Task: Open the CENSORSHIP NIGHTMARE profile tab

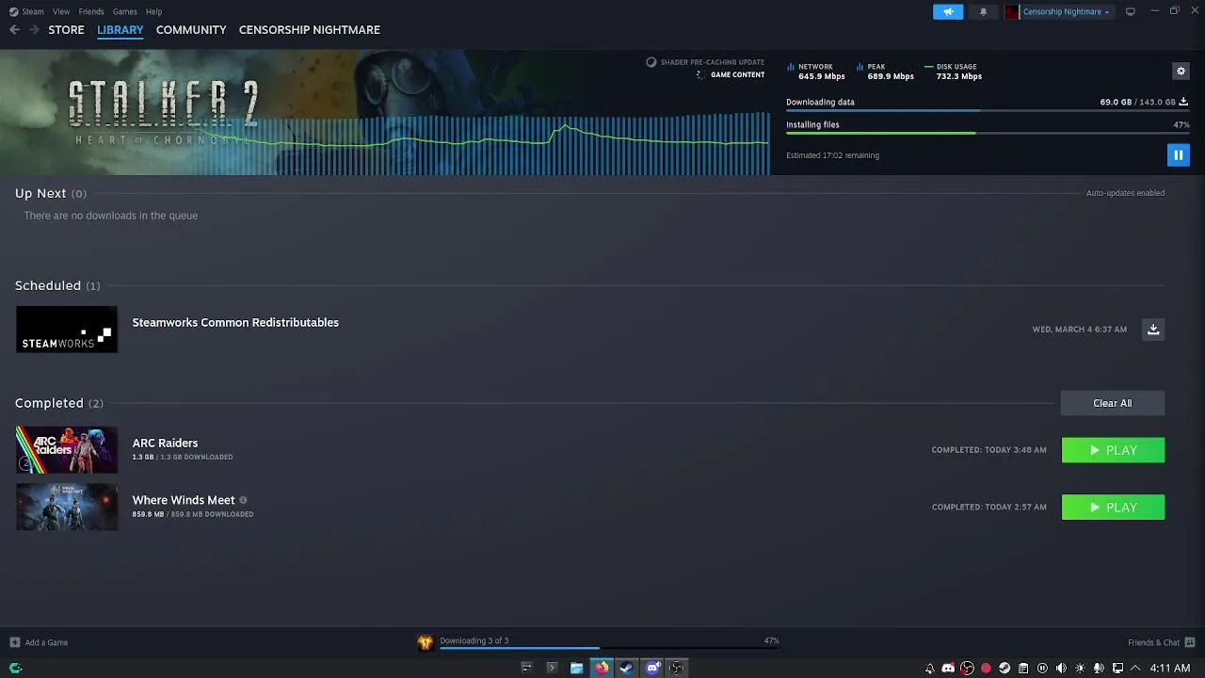Action: pyautogui.click(x=310, y=30)
